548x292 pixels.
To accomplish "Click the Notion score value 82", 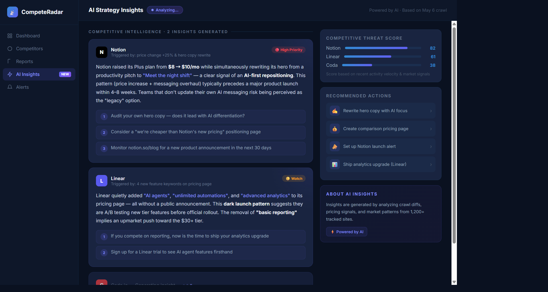I will click(x=433, y=48).
